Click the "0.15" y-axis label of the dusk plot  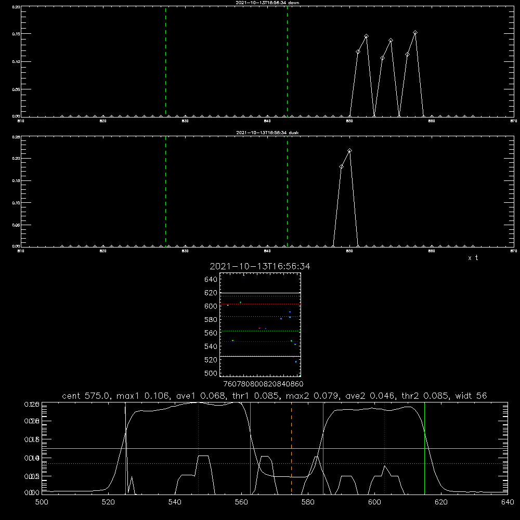[x=16, y=181]
